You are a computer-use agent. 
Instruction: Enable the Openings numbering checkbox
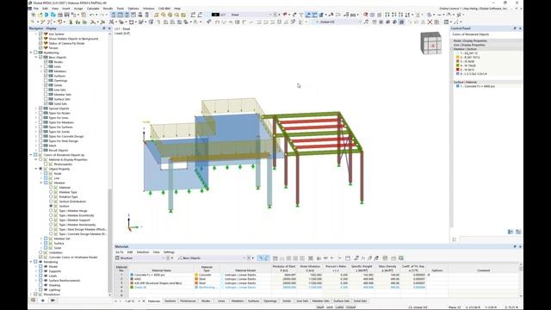(x=46, y=80)
